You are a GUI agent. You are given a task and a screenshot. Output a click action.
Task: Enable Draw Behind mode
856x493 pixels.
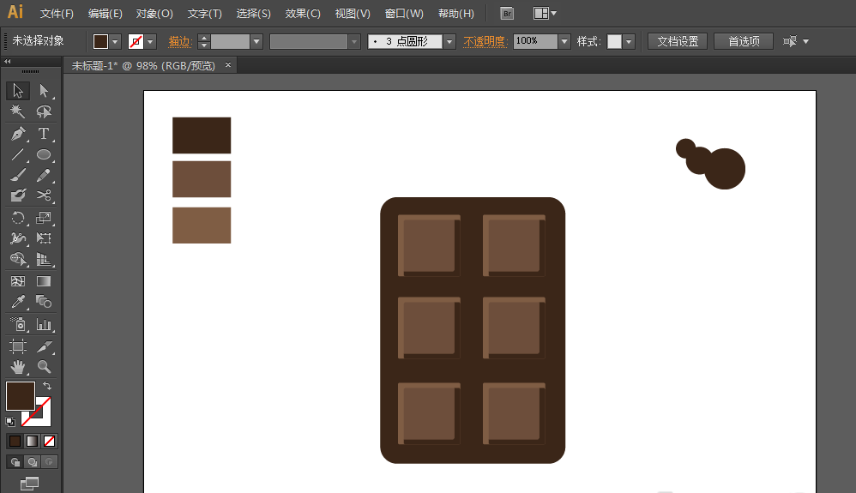(x=33, y=462)
